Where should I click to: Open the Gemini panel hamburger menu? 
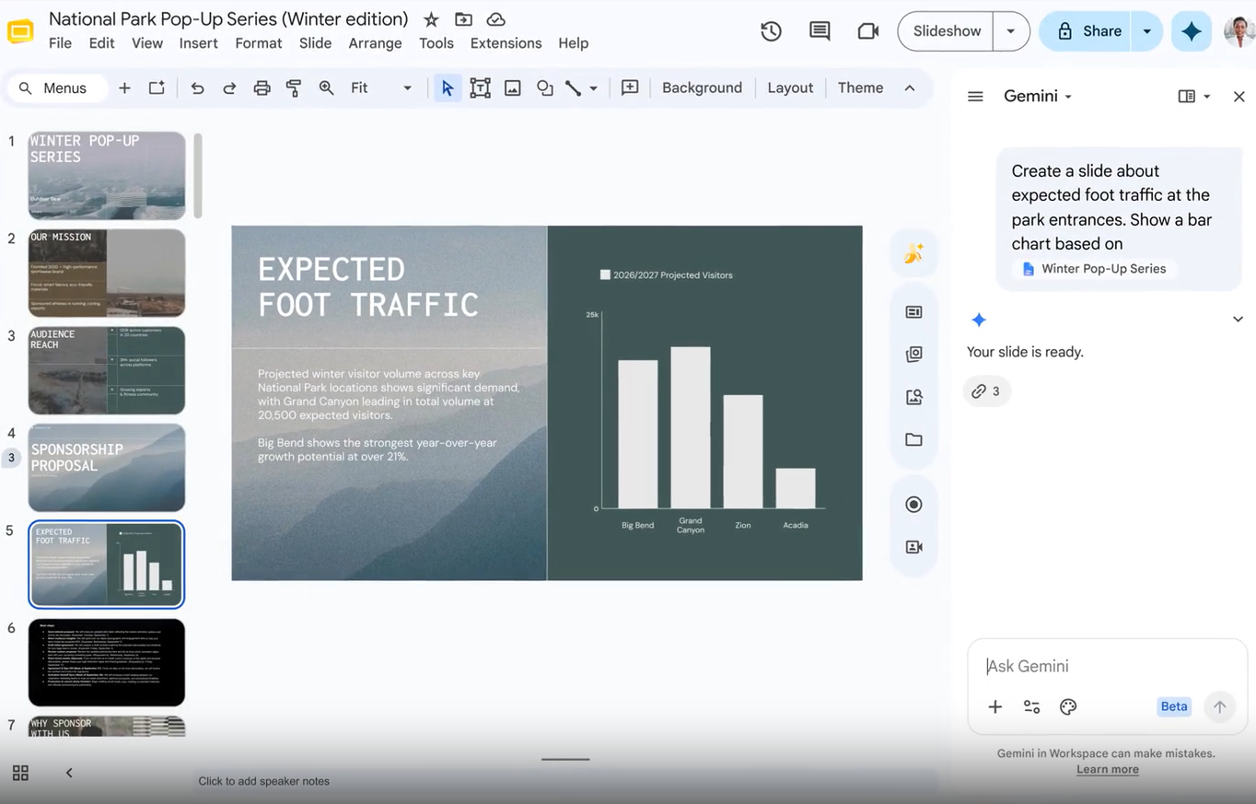tap(975, 97)
